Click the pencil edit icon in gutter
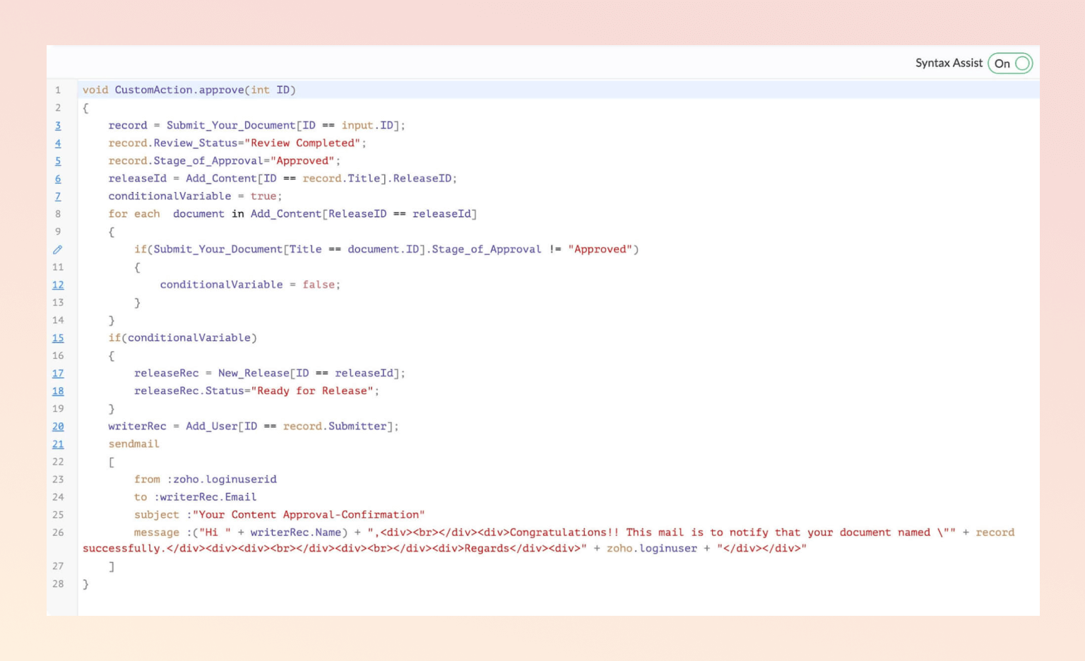This screenshot has width=1085, height=661. tap(58, 249)
